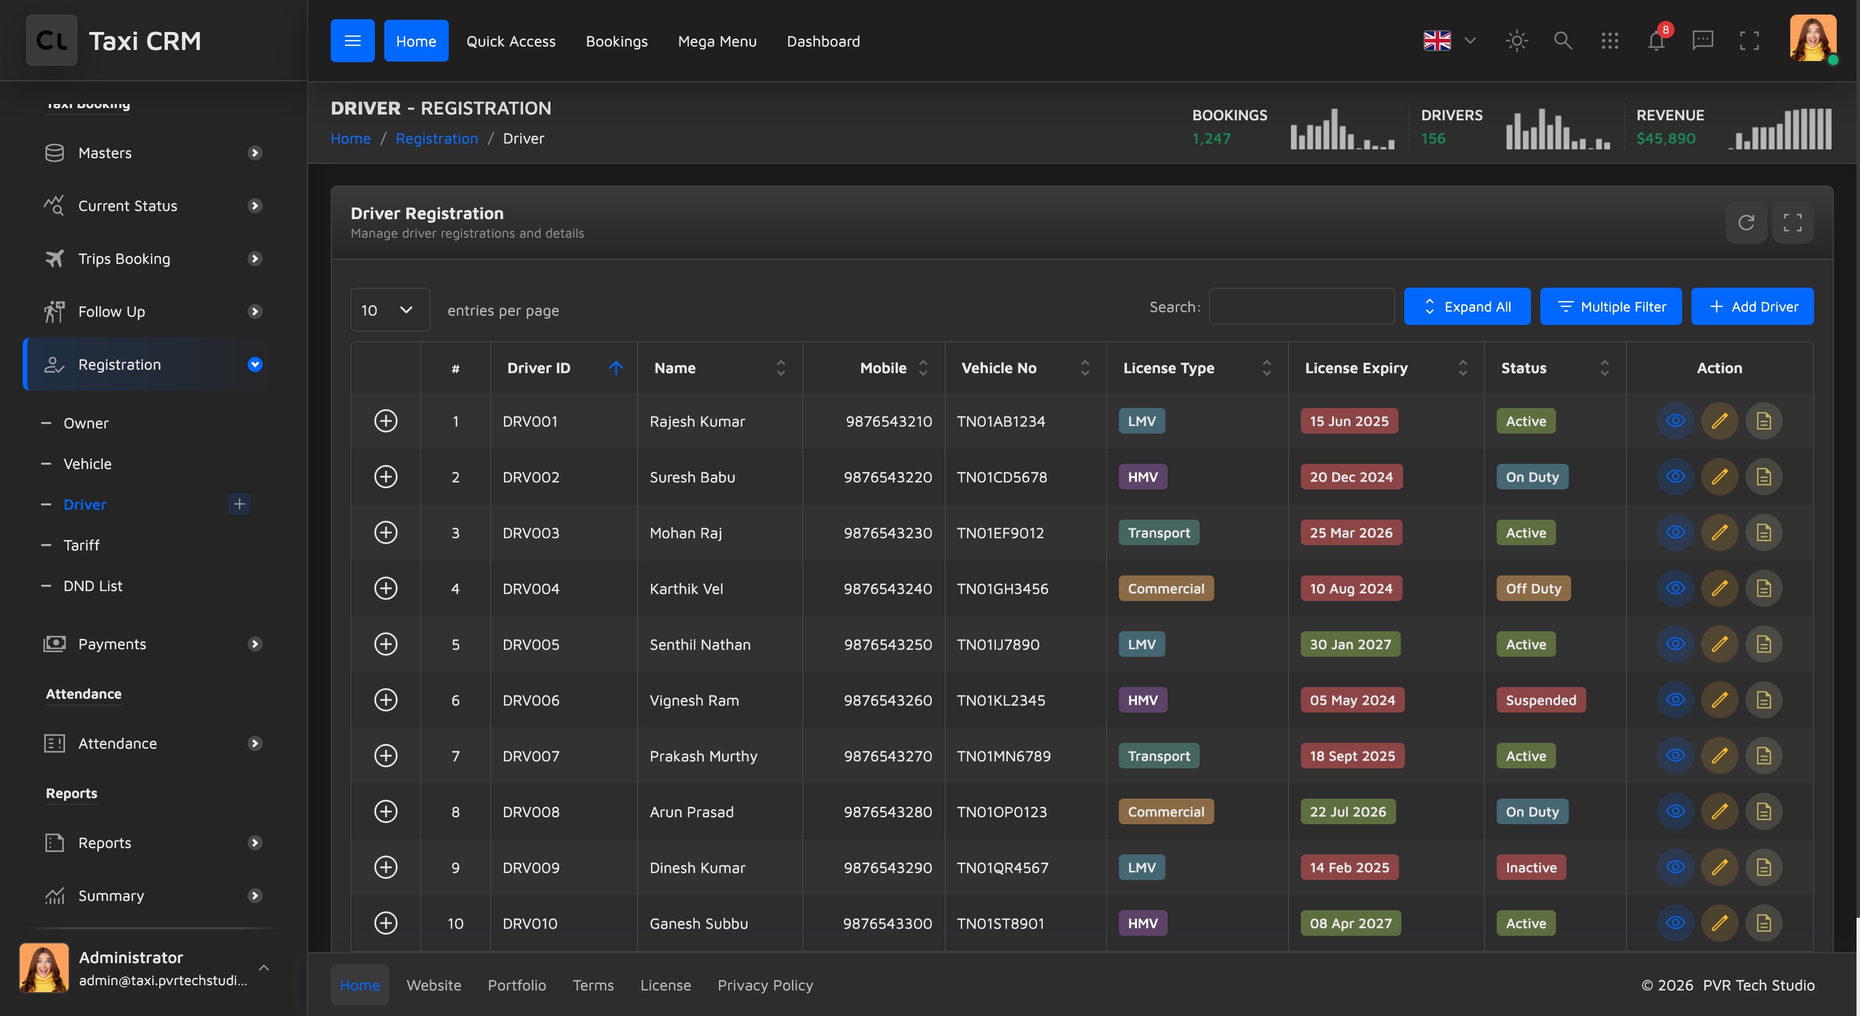The image size is (1860, 1016).
Task: Click the Multiple Filter button
Action: pyautogui.click(x=1611, y=307)
